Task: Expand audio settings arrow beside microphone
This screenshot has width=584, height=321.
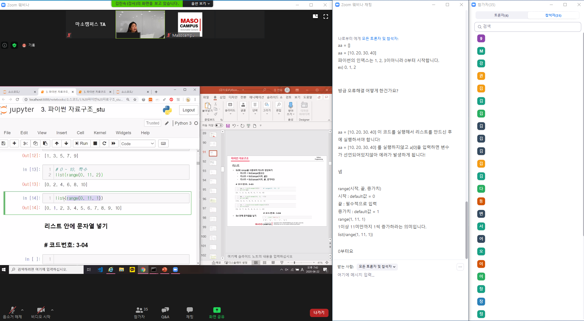Action: tap(22, 310)
